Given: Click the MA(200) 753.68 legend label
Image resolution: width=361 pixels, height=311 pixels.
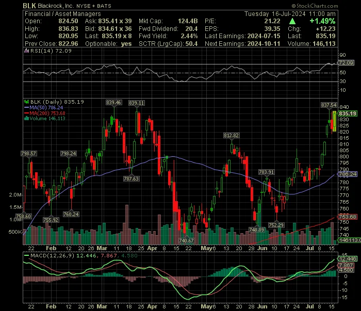Looking at the screenshot, I should [x=47, y=113].
